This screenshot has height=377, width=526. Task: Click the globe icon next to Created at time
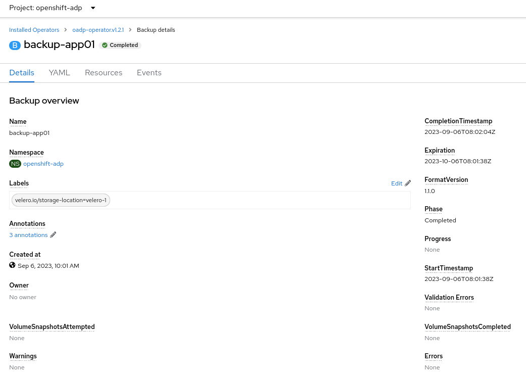13,265
